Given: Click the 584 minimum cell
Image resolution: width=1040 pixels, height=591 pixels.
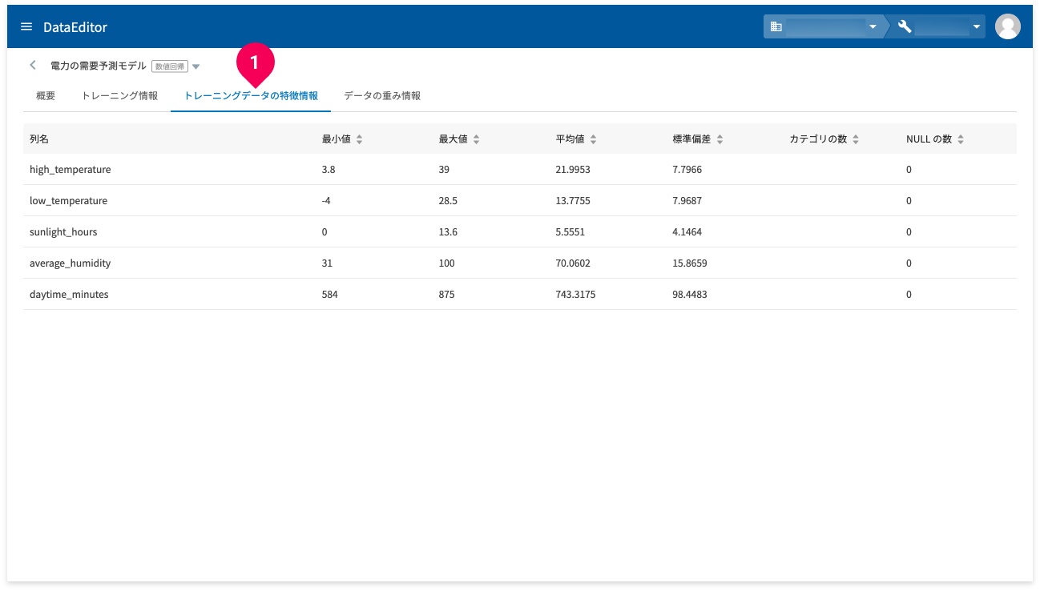Looking at the screenshot, I should 329,295.
